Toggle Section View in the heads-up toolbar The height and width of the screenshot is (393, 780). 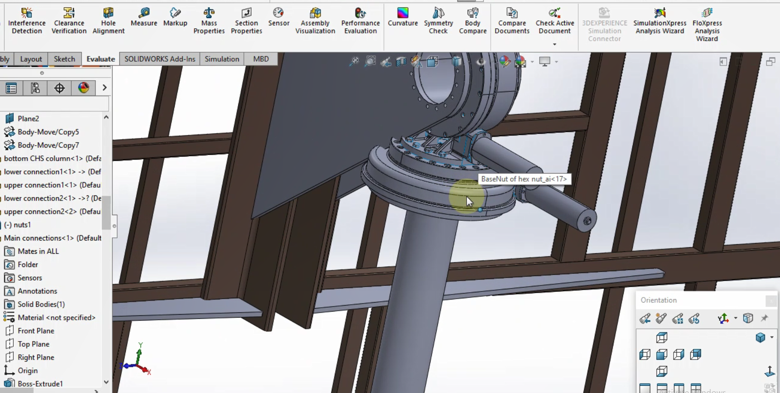pyautogui.click(x=401, y=62)
